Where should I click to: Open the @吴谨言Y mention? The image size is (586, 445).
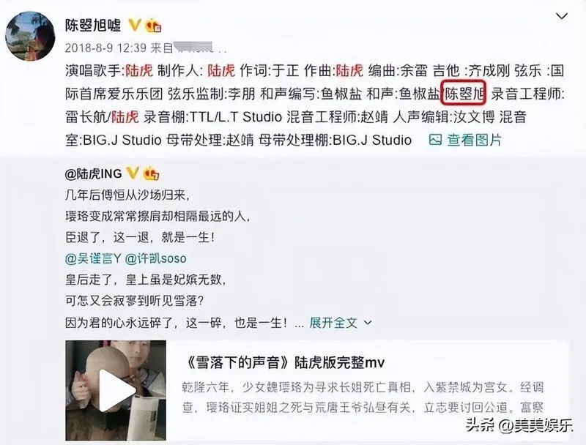(93, 258)
